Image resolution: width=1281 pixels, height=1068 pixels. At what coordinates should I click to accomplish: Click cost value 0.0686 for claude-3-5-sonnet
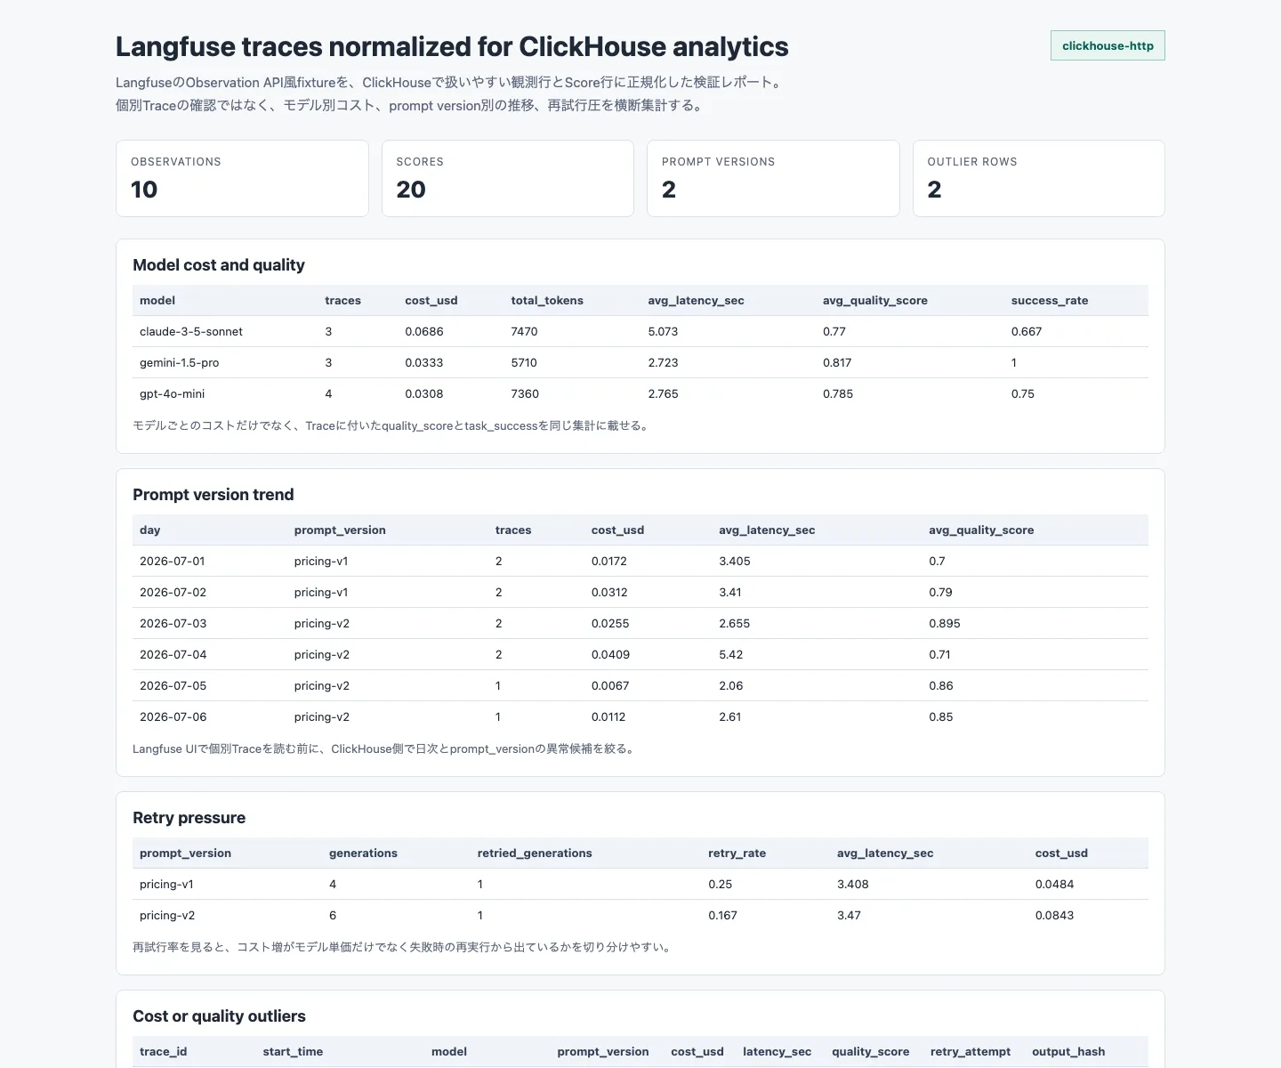pos(424,332)
